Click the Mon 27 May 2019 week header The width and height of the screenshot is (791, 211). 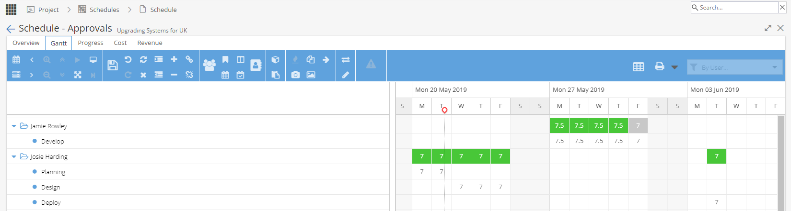tap(618, 89)
